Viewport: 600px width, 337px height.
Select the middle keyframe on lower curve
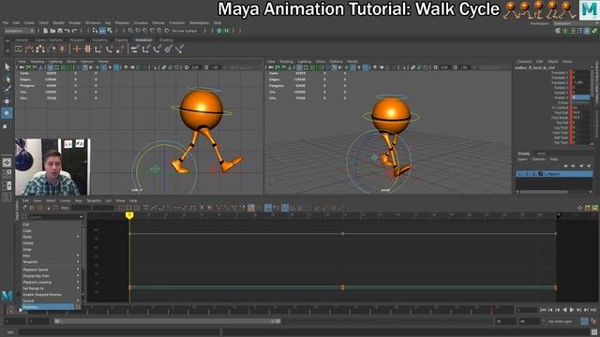[342, 287]
